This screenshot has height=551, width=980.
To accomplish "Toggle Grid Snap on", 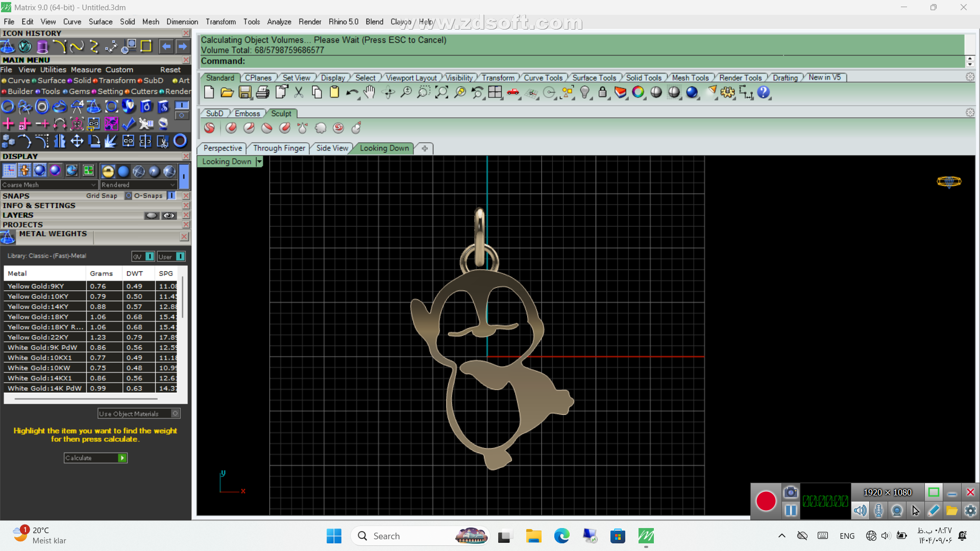I will click(x=129, y=196).
